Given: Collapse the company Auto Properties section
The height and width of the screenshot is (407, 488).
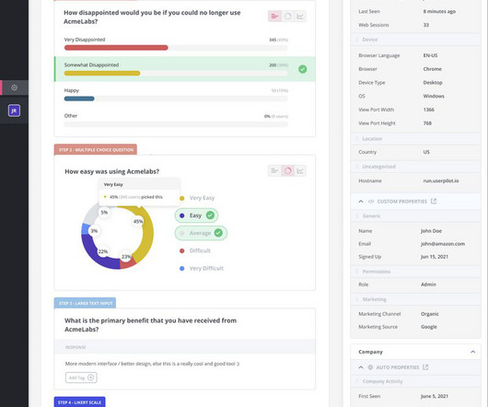Looking at the screenshot, I should tap(361, 367).
